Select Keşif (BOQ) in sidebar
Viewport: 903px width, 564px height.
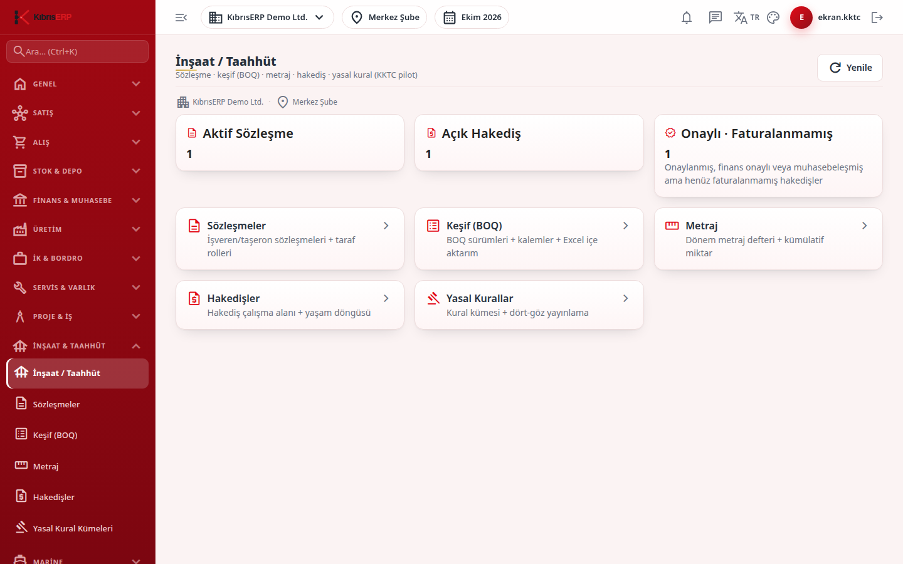[78, 435]
